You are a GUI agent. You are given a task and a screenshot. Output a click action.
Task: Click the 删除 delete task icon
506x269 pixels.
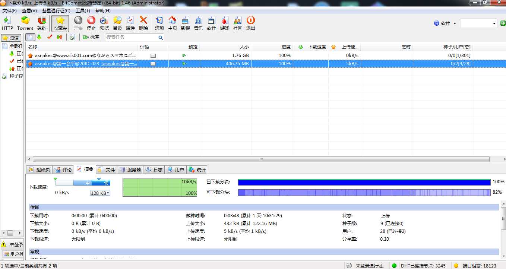tap(143, 23)
